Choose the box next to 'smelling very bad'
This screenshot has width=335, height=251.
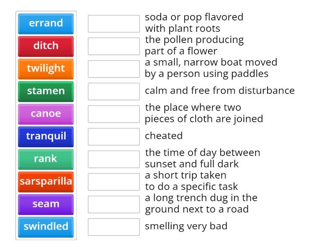pos(113,227)
